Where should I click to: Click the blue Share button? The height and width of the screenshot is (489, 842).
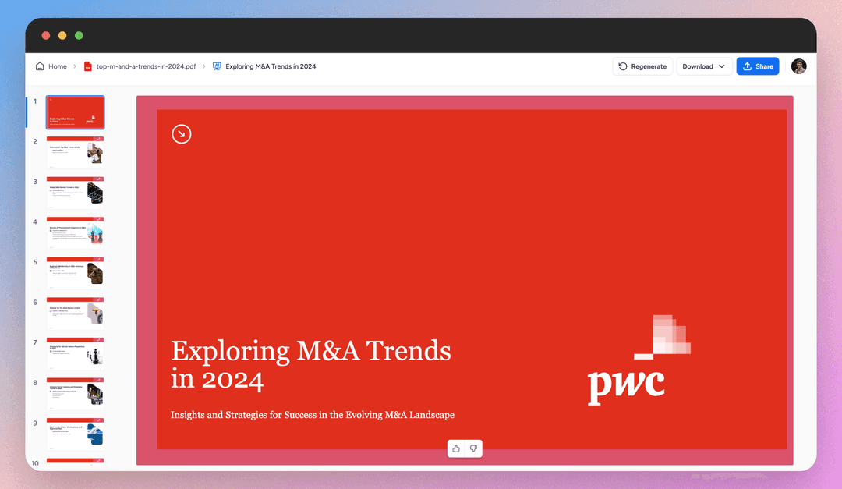click(x=757, y=66)
